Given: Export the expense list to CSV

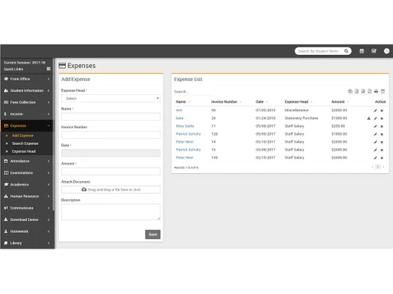Looking at the screenshot, I should (x=363, y=91).
